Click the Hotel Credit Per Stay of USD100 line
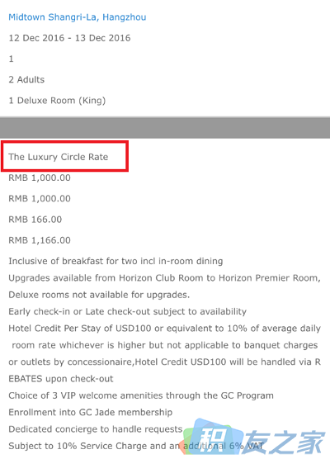This screenshot has height=459, width=330. pyautogui.click(x=164, y=329)
